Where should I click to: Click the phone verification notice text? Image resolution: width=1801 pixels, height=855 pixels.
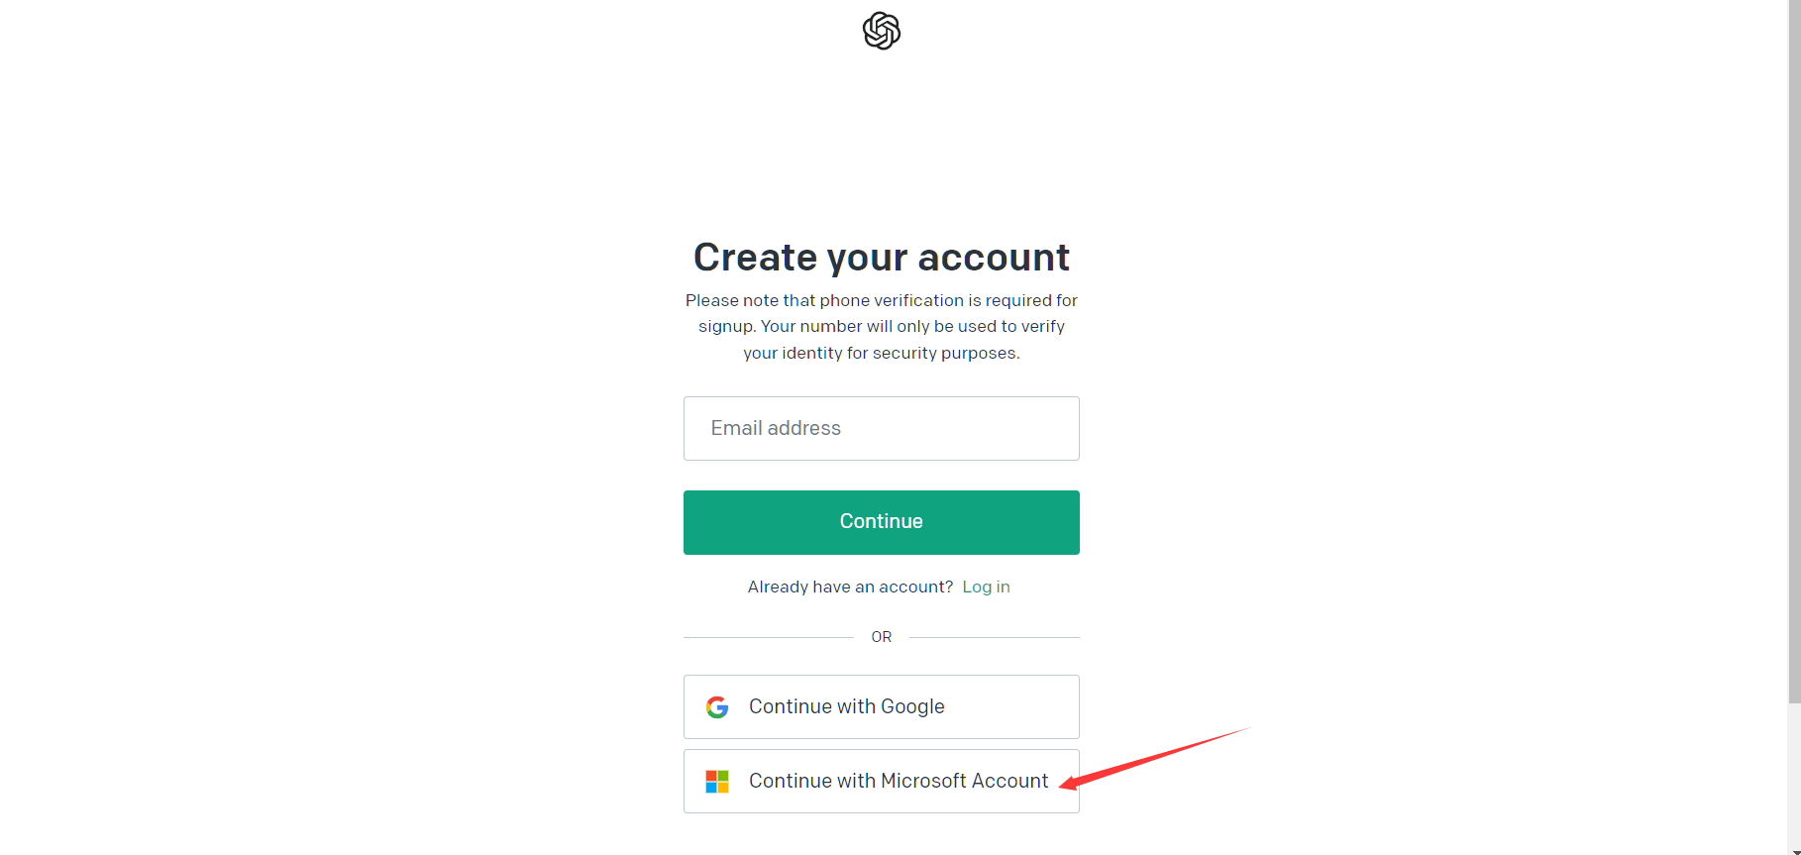881,327
